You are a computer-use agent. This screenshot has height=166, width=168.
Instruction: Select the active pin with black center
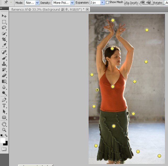coord(97,90)
